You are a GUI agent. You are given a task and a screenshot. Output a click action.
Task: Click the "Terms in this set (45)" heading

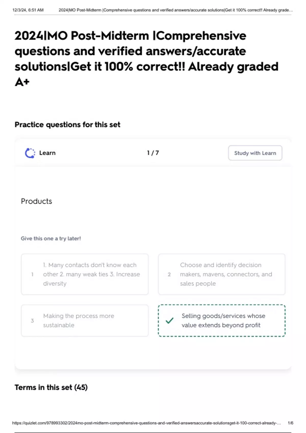(51, 387)
